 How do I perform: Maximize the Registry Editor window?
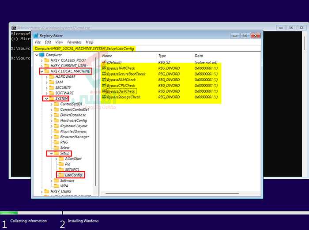245,35
